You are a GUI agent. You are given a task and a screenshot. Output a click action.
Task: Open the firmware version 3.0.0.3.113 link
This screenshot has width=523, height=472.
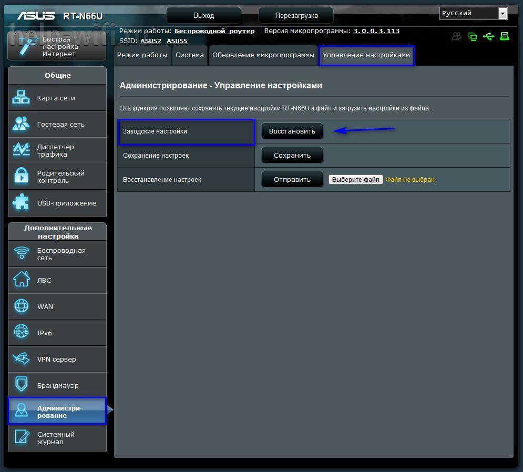[376, 31]
